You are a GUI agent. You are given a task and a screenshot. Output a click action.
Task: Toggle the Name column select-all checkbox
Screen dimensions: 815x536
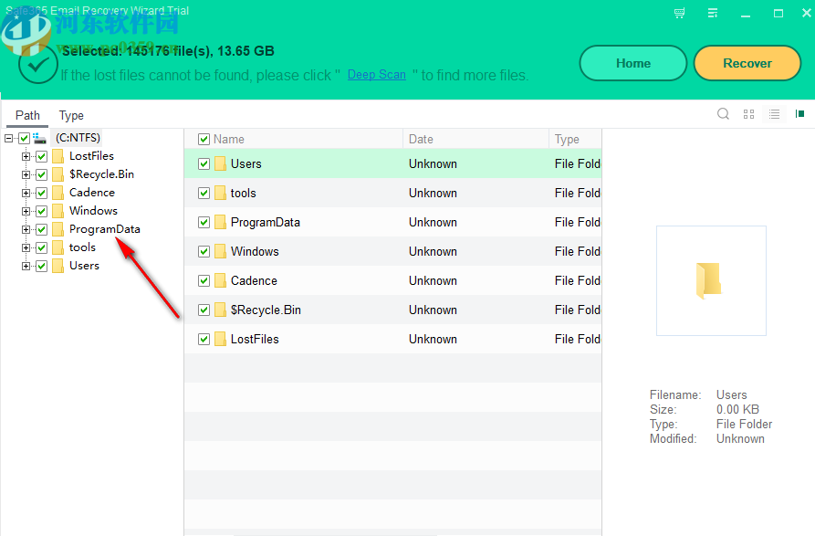(x=203, y=138)
